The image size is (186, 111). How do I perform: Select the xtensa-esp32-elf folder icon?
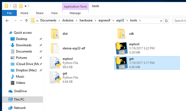pos(55,49)
